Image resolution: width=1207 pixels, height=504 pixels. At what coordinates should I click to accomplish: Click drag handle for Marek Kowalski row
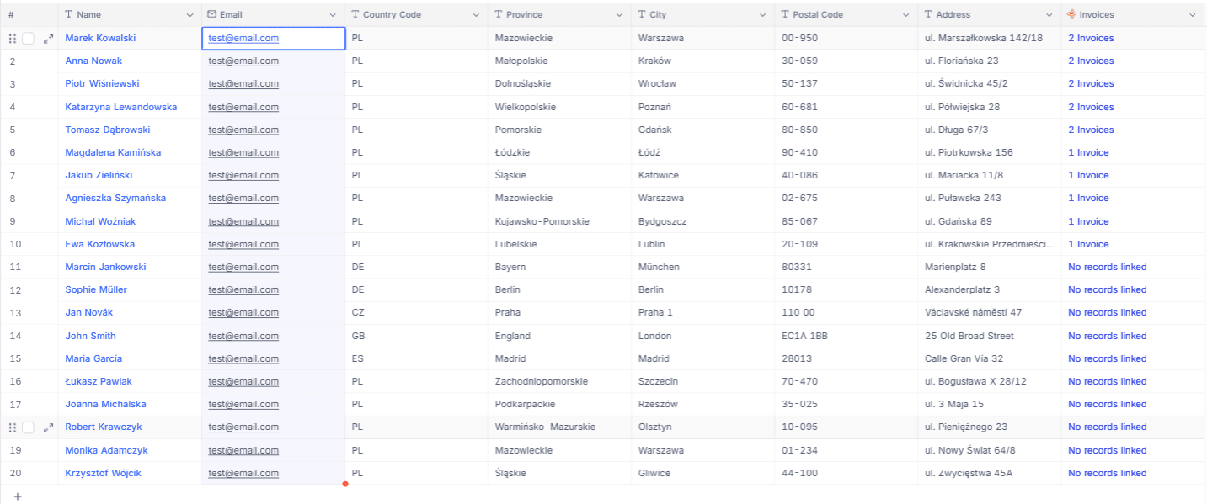pyautogui.click(x=12, y=39)
